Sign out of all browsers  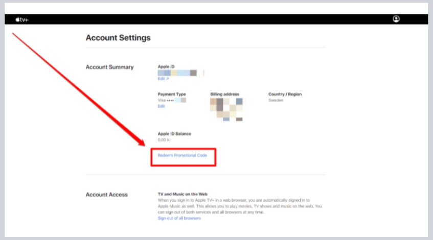(179, 218)
